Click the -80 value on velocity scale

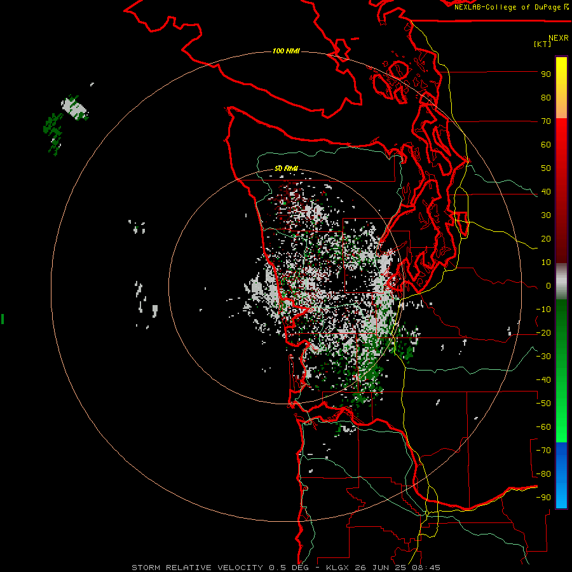(x=543, y=474)
